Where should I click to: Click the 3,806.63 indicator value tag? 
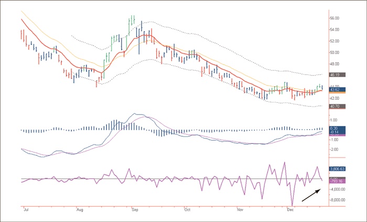click(336, 168)
